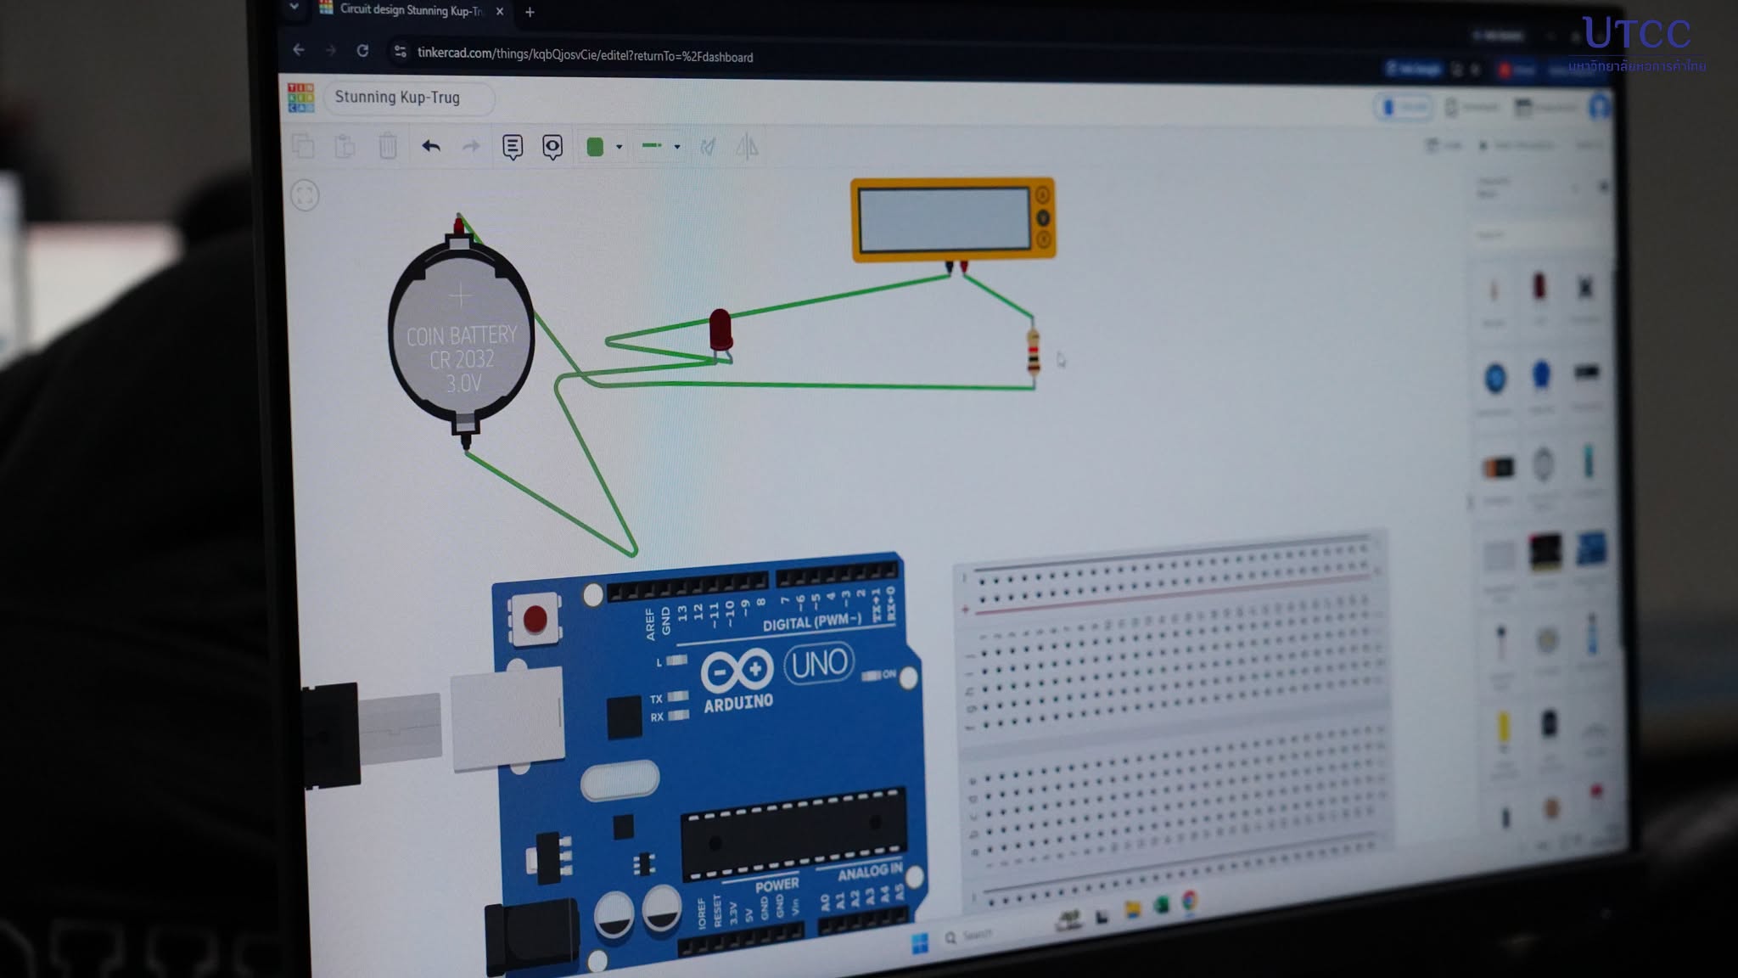The image size is (1738, 978).
Task: Click the red reset button on Arduino
Action: point(535,619)
